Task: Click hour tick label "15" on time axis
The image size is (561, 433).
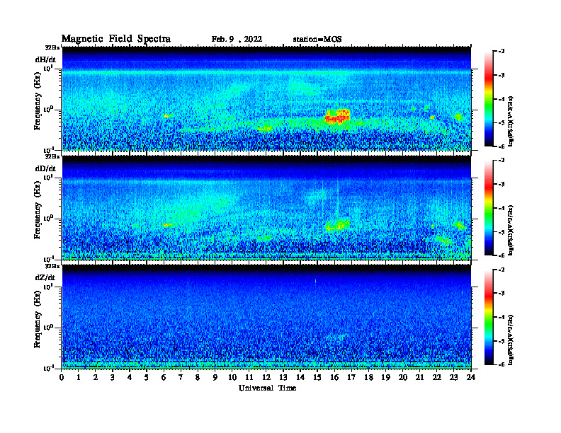Action: pos(317,378)
